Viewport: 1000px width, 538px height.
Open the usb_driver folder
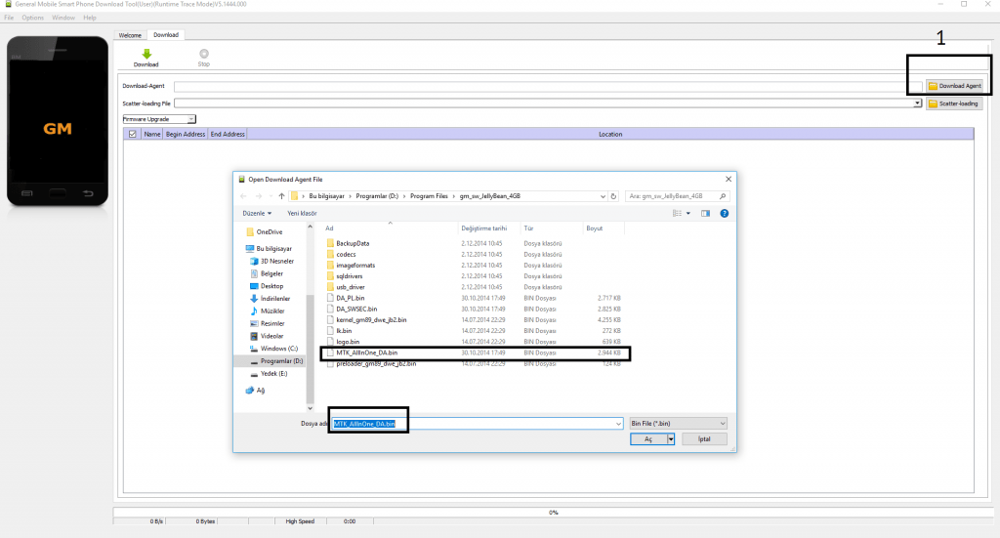[x=351, y=287]
